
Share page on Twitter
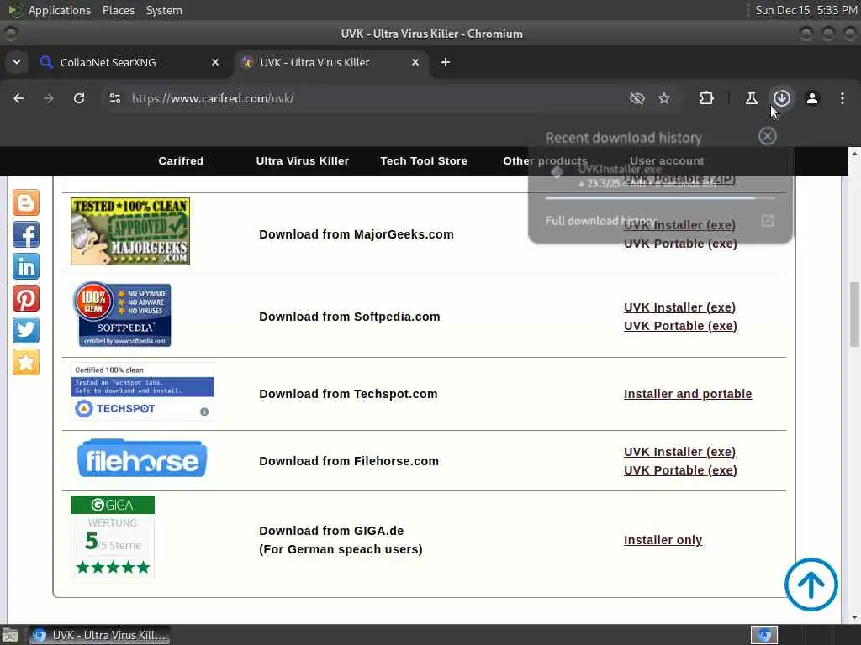(x=26, y=330)
